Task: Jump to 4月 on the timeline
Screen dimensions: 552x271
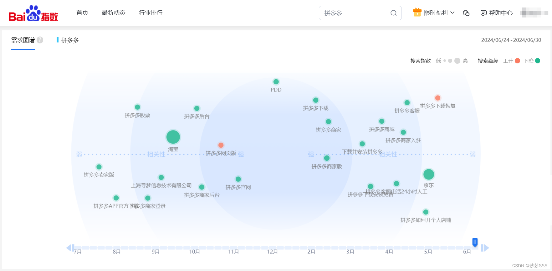Action: 389,252
